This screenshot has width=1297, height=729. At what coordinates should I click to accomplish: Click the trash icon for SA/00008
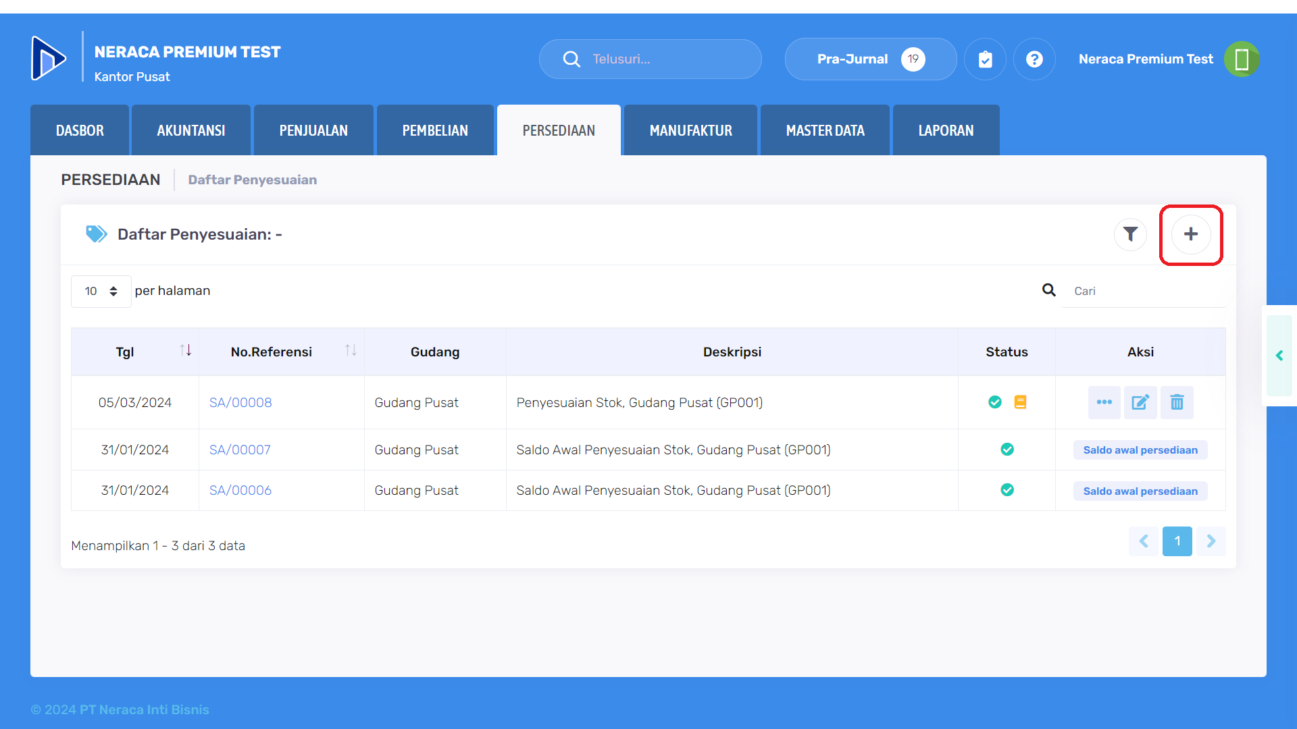tap(1176, 402)
